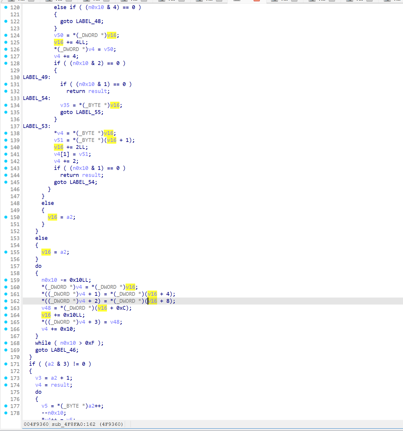The height and width of the screenshot is (431, 403).
Task: Toggle breakpoint dot on line 168
Action: [6, 343]
